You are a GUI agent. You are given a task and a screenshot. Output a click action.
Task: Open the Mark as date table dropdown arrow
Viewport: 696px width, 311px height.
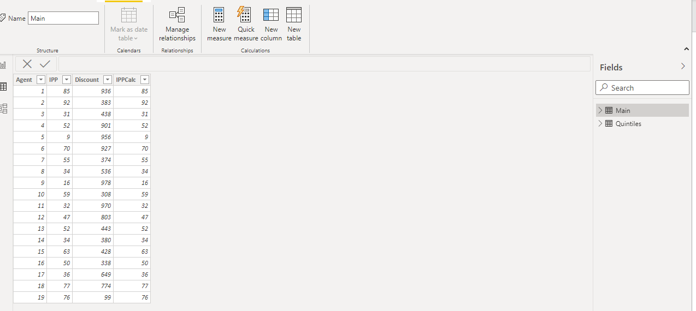point(136,39)
